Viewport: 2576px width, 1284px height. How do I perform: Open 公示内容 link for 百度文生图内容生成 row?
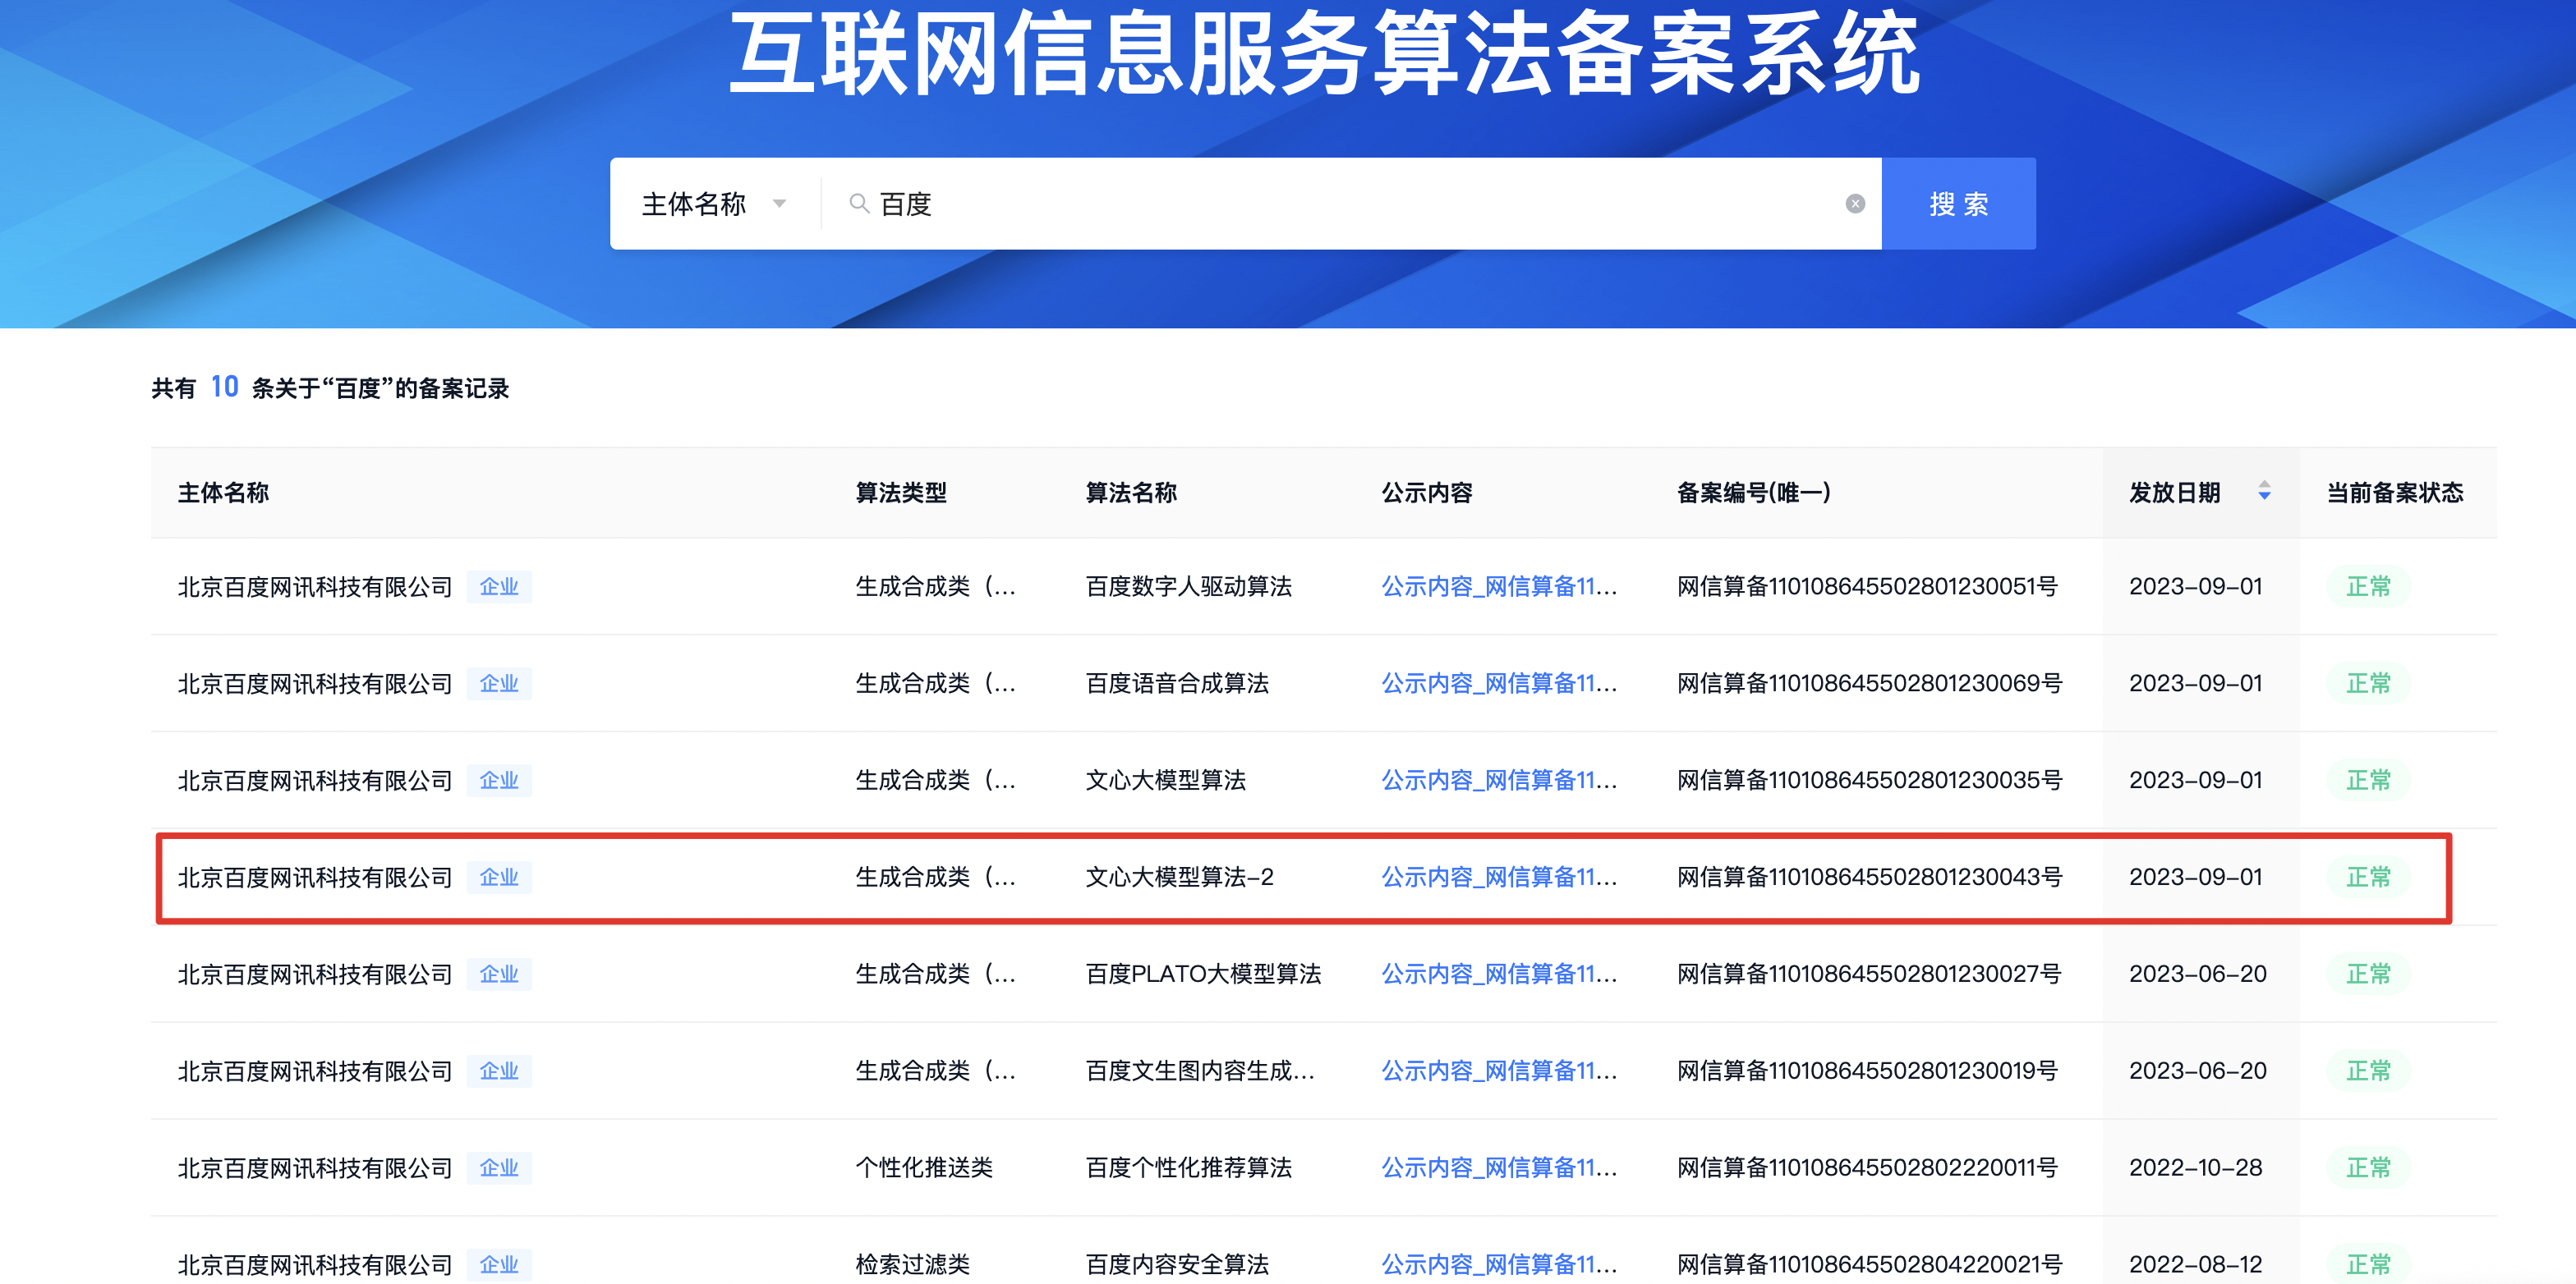[x=1498, y=1071]
